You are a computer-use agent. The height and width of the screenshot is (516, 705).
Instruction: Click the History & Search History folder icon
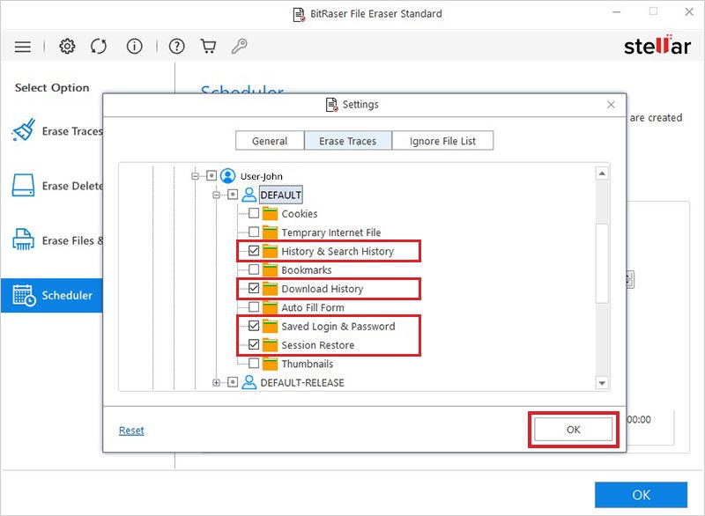270,251
